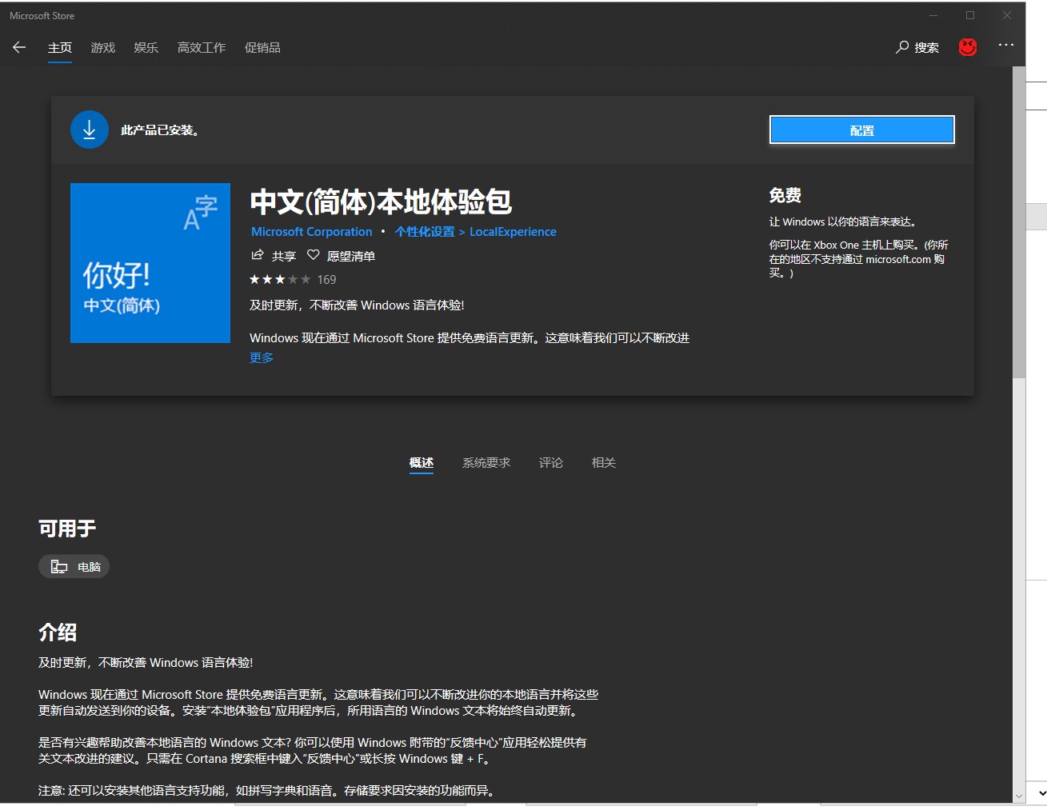Open the 个性化设置 category link
This screenshot has width=1047, height=810.
(x=425, y=232)
